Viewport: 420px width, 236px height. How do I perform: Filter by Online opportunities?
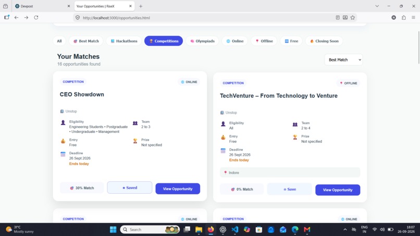point(234,41)
